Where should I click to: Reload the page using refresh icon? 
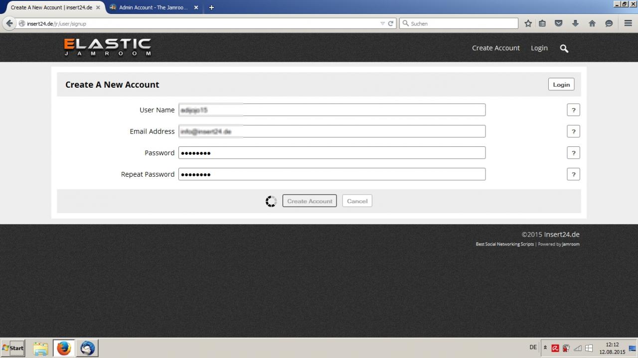pos(391,23)
